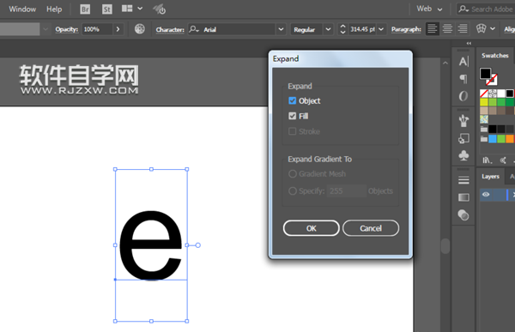
Task: Click the Opacity 100% input field
Action: point(97,29)
